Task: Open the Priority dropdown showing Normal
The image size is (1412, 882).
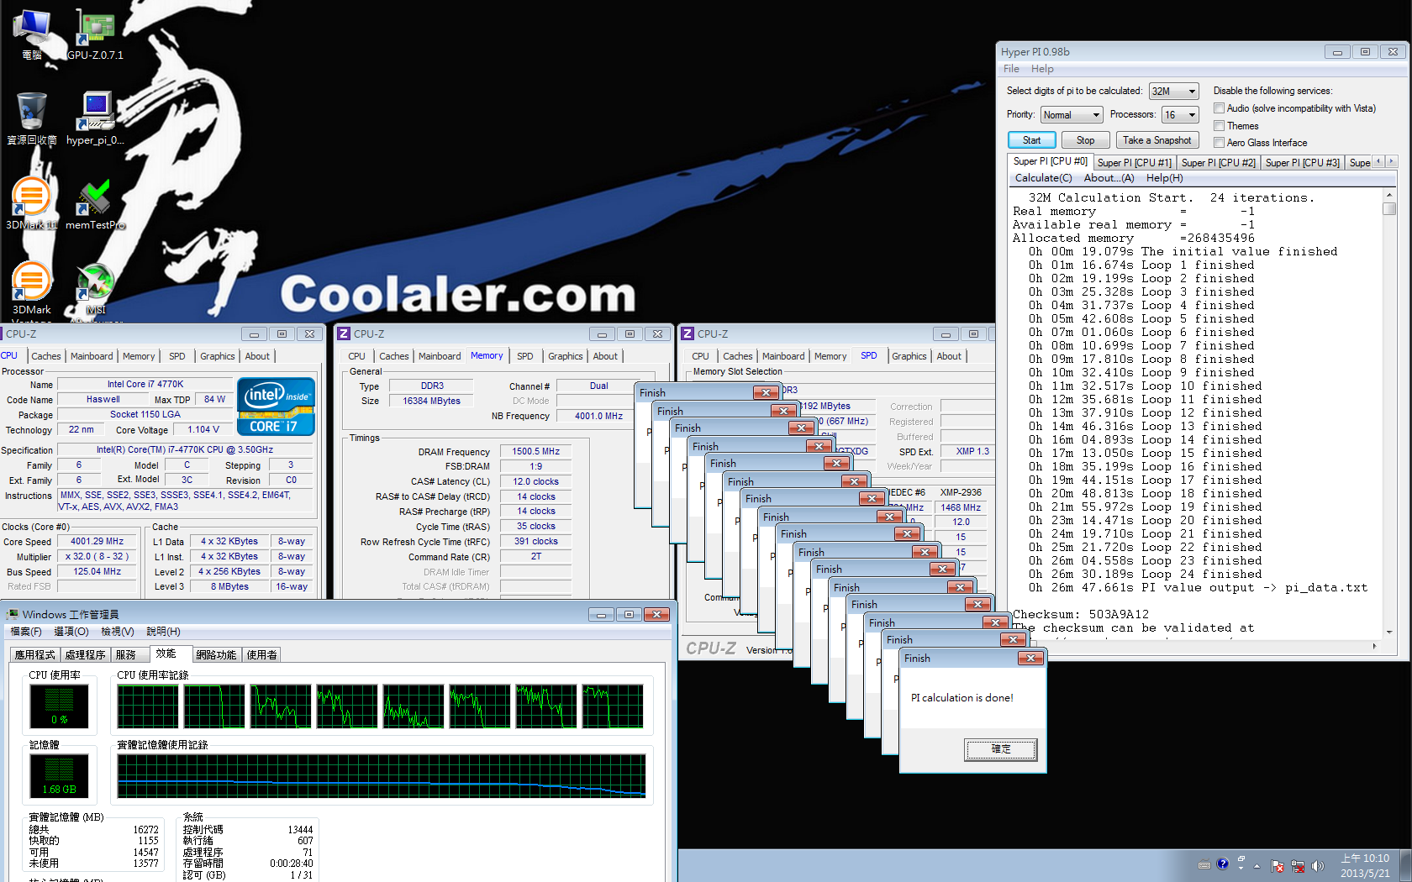Action: (x=1072, y=115)
